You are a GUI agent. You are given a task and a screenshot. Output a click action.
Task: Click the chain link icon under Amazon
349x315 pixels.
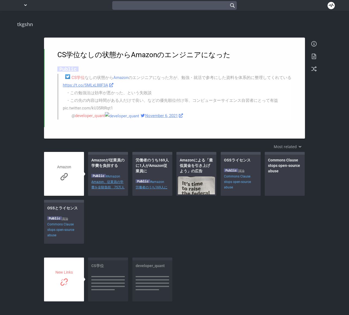point(64,177)
